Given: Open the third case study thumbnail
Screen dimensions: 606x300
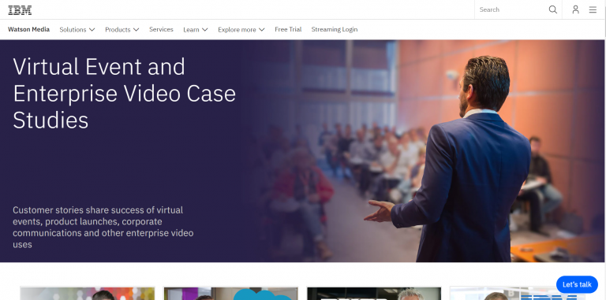Looking at the screenshot, I should tap(374, 293).
